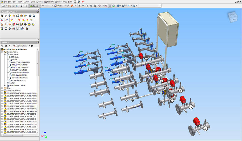Viewport: 242px width, 141px height.
Task: Select COLLETTORI MAND PRIM view representation
Action: tap(21, 62)
